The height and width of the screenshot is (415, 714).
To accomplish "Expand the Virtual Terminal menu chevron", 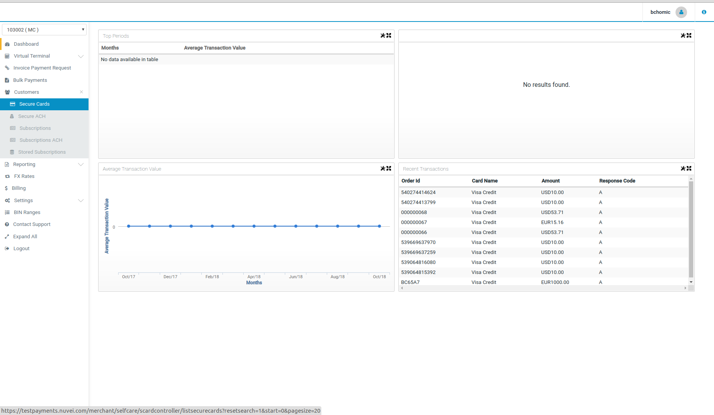I will (x=81, y=56).
